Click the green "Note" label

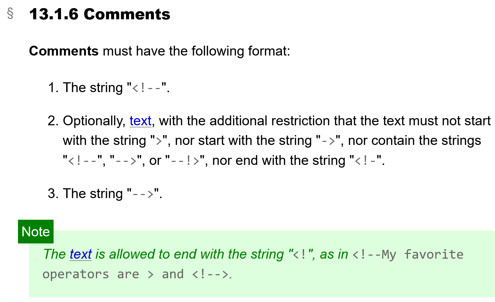(x=36, y=232)
